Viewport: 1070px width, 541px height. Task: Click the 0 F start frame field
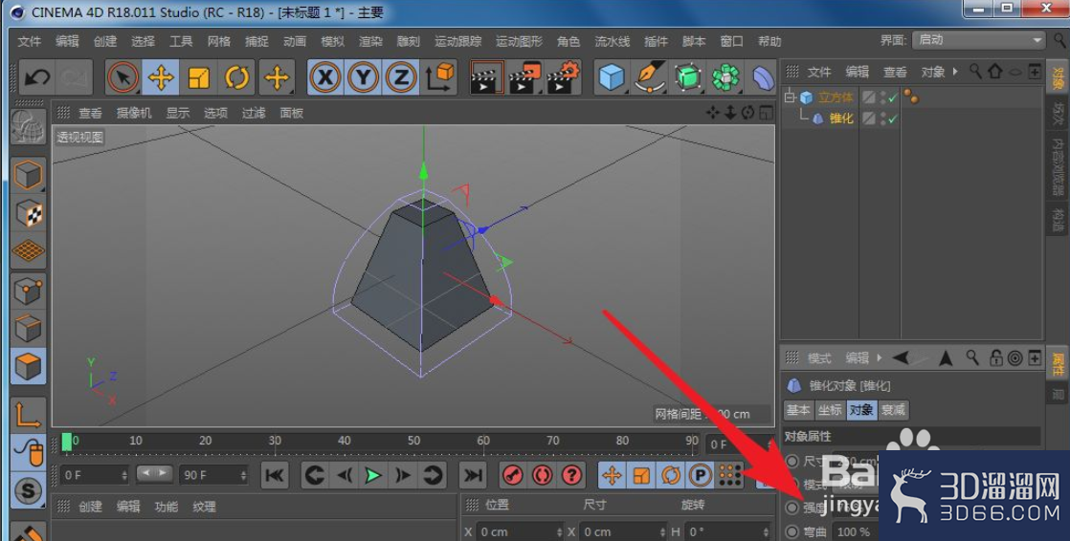94,475
